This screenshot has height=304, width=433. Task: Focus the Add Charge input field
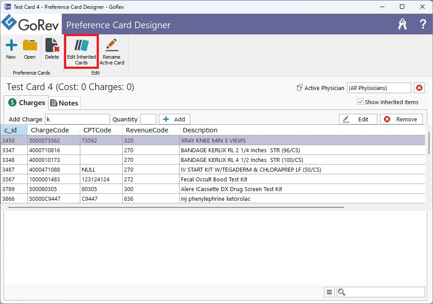[77, 119]
